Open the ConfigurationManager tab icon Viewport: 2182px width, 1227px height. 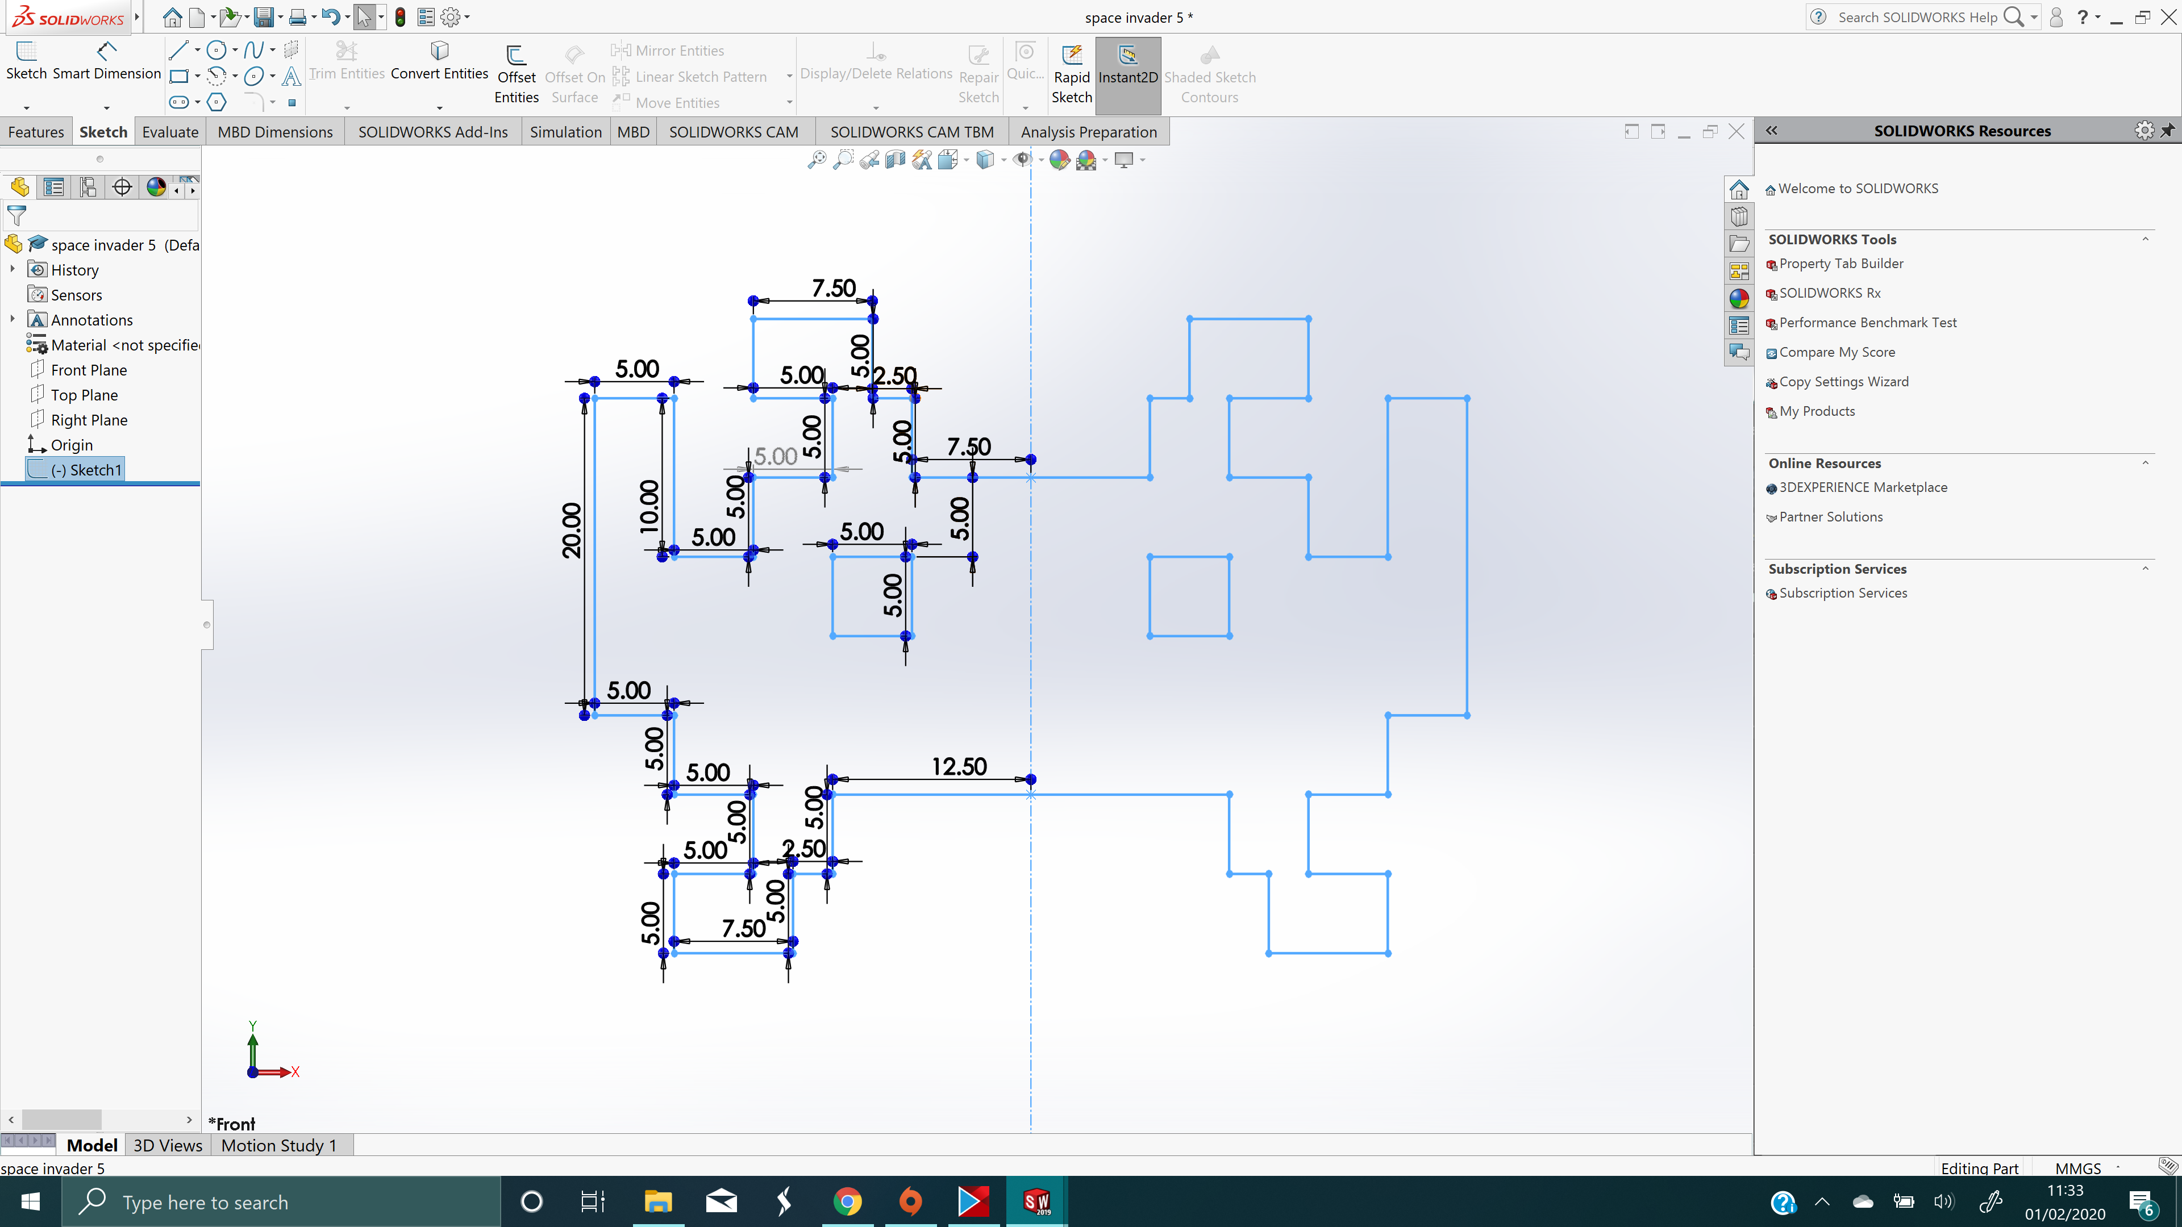pyautogui.click(x=88, y=187)
